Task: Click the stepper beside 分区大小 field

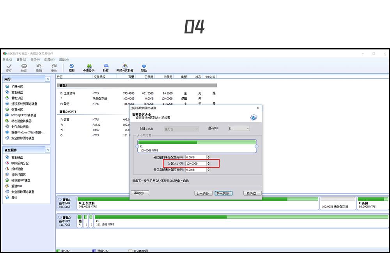Action: [209, 163]
